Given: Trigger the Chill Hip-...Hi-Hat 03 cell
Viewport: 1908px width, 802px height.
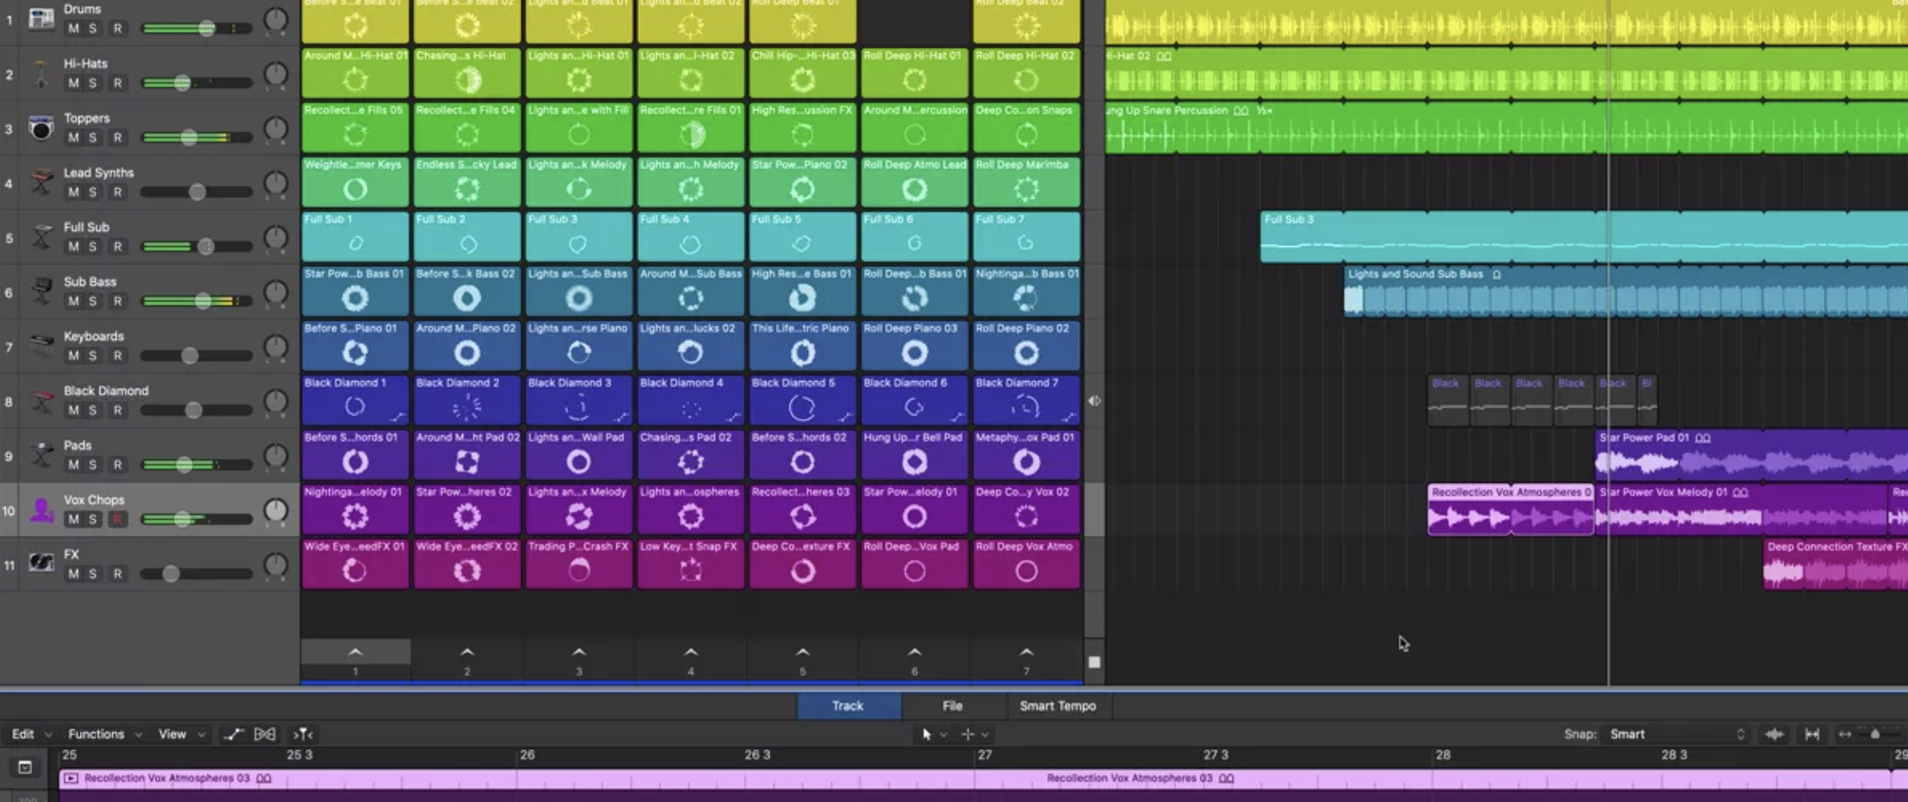Looking at the screenshot, I should [x=802, y=74].
